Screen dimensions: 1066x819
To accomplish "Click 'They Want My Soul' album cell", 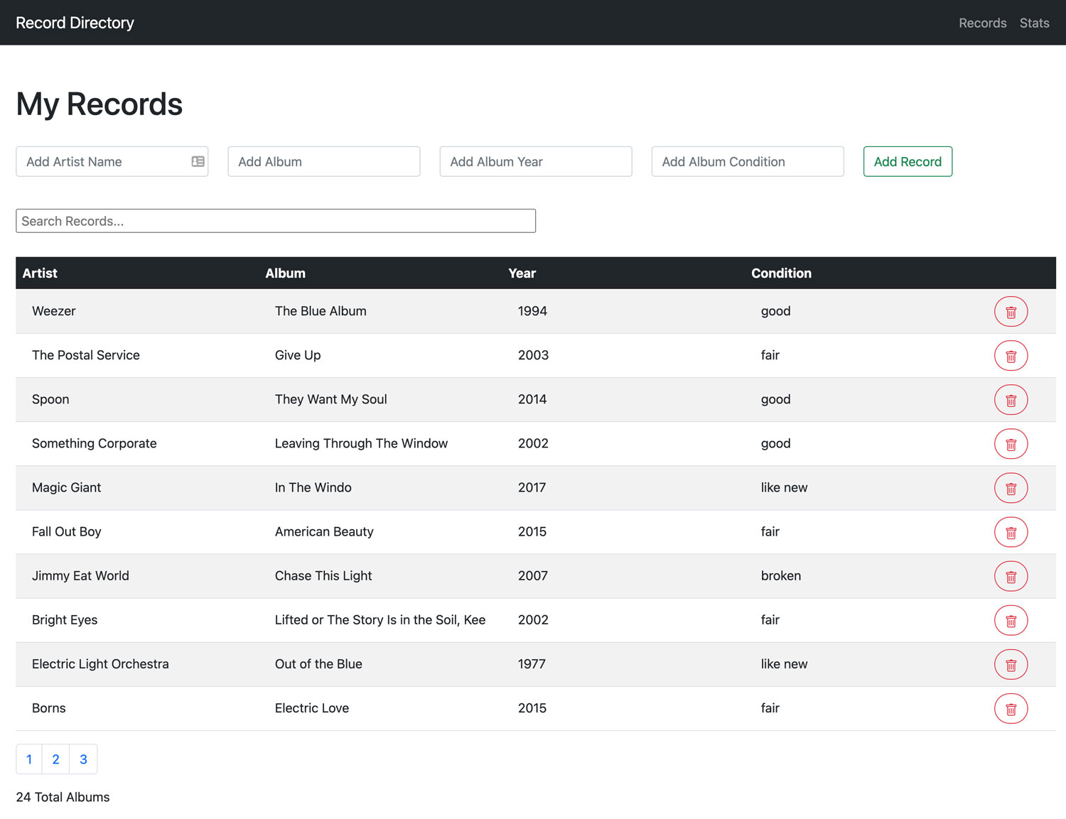I will coord(330,399).
